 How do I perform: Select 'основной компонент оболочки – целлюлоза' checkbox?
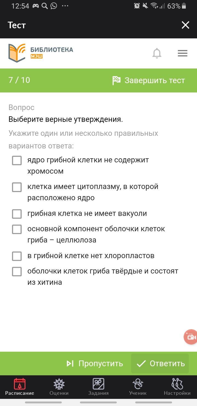click(17, 229)
